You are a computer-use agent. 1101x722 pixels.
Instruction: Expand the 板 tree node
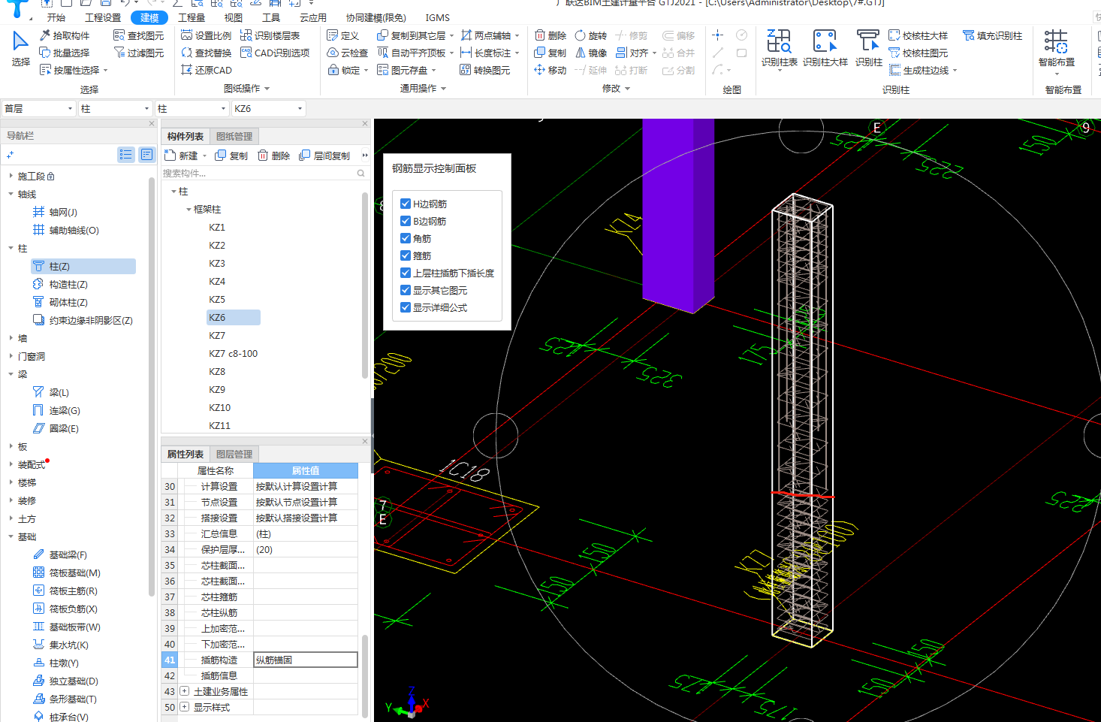[11, 446]
